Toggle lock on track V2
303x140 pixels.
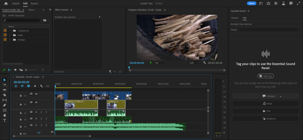coord(21,96)
